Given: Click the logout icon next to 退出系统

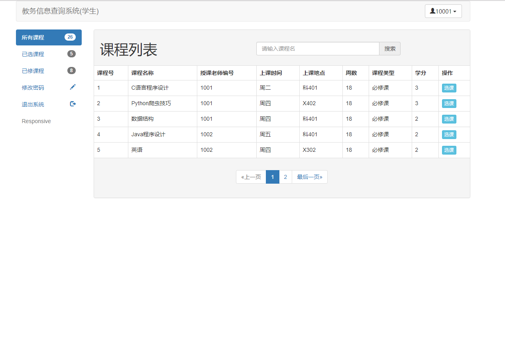Looking at the screenshot, I should (73, 104).
